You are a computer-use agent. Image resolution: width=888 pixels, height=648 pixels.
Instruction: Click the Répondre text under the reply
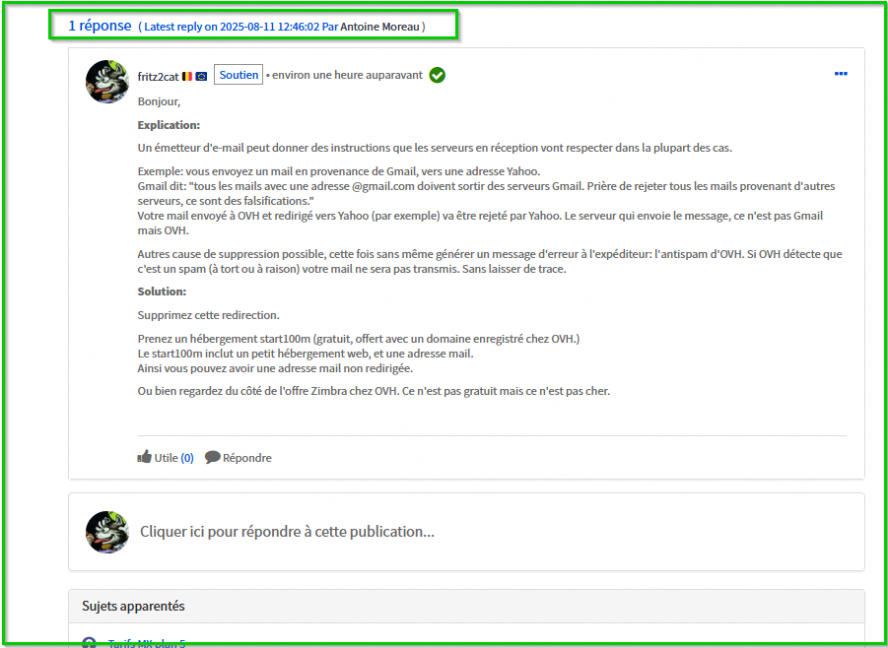247,458
